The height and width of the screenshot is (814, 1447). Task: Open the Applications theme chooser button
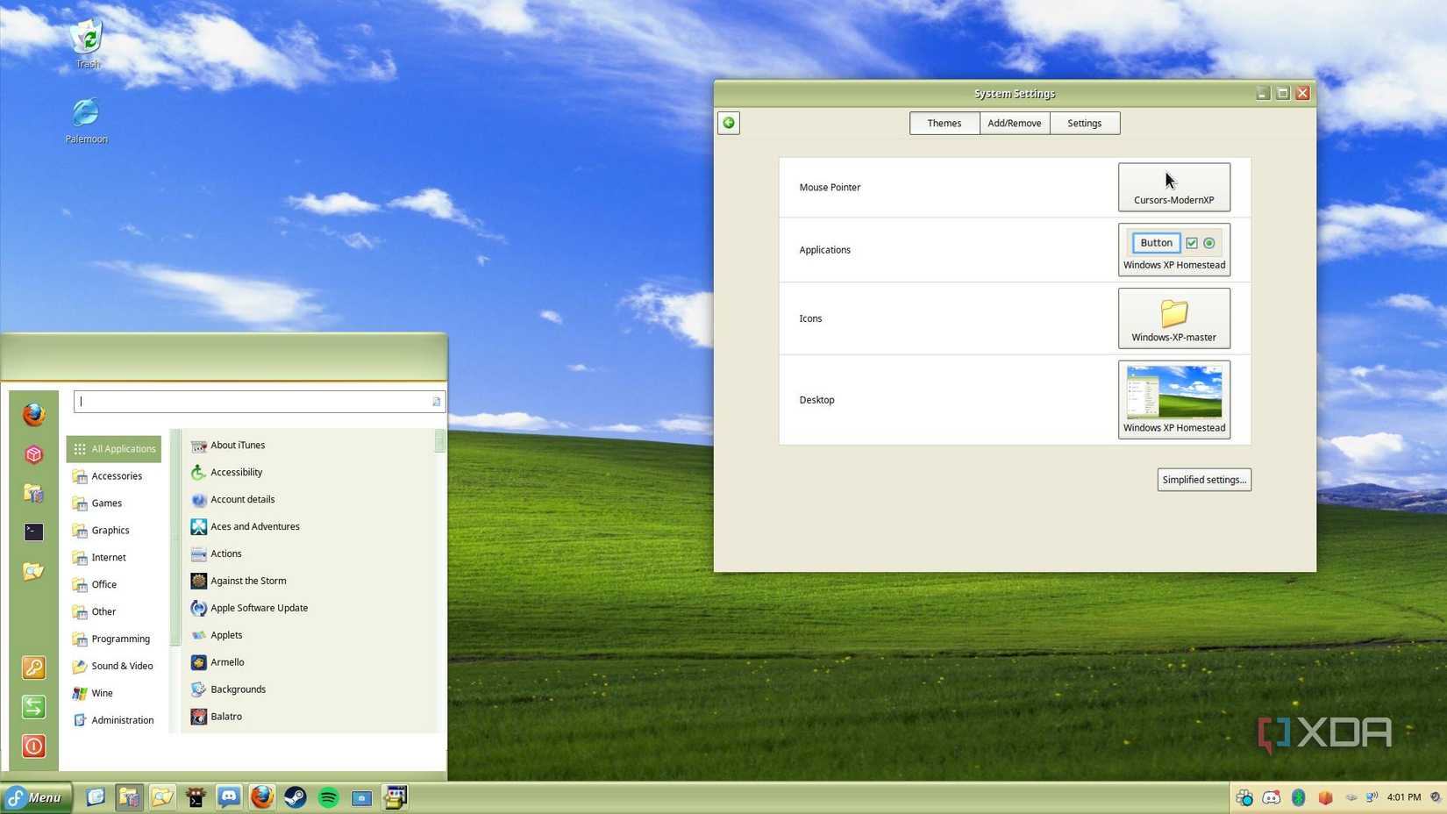pos(1173,250)
